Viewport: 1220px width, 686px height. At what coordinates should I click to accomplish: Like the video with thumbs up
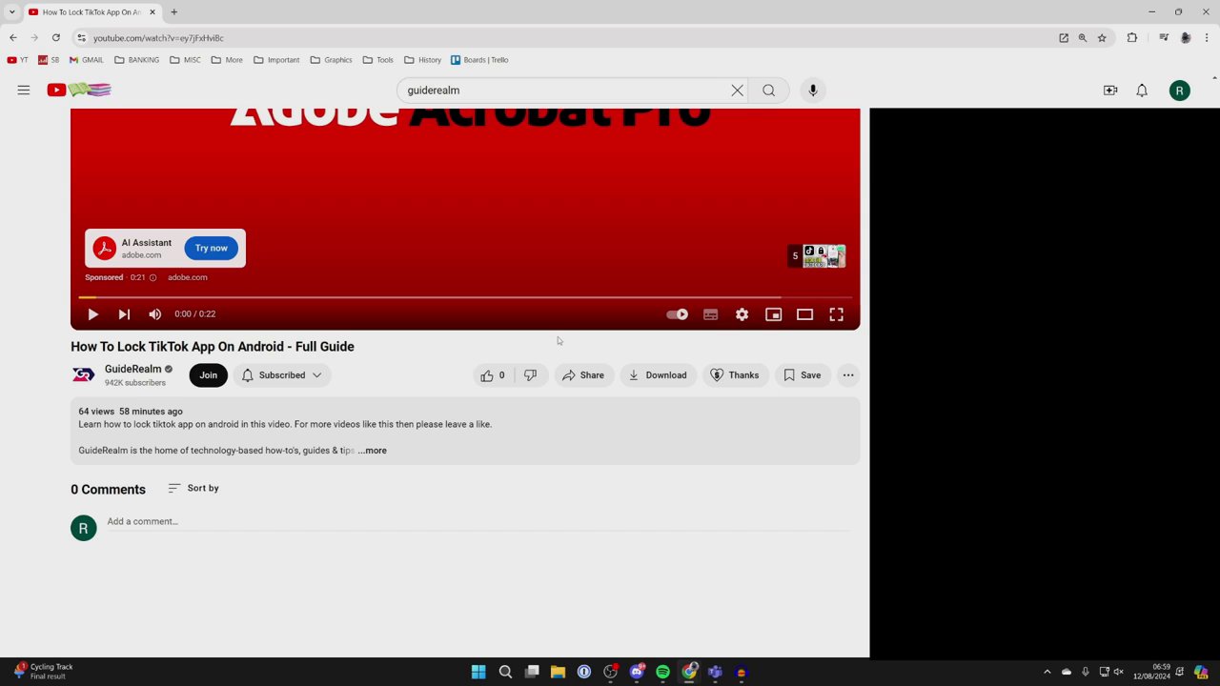tap(492, 374)
